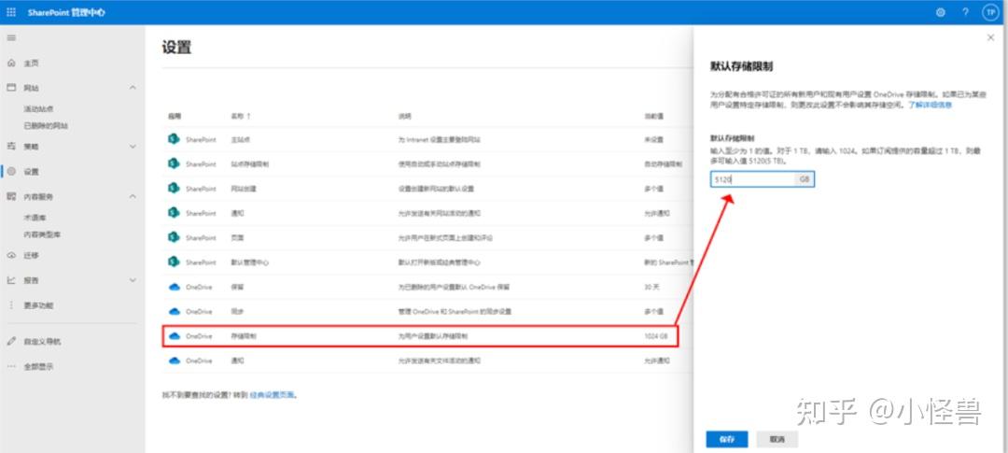This screenshot has width=1008, height=453.
Task: Click '允许发送有关文件活动的通知' description
Action: [x=439, y=361]
